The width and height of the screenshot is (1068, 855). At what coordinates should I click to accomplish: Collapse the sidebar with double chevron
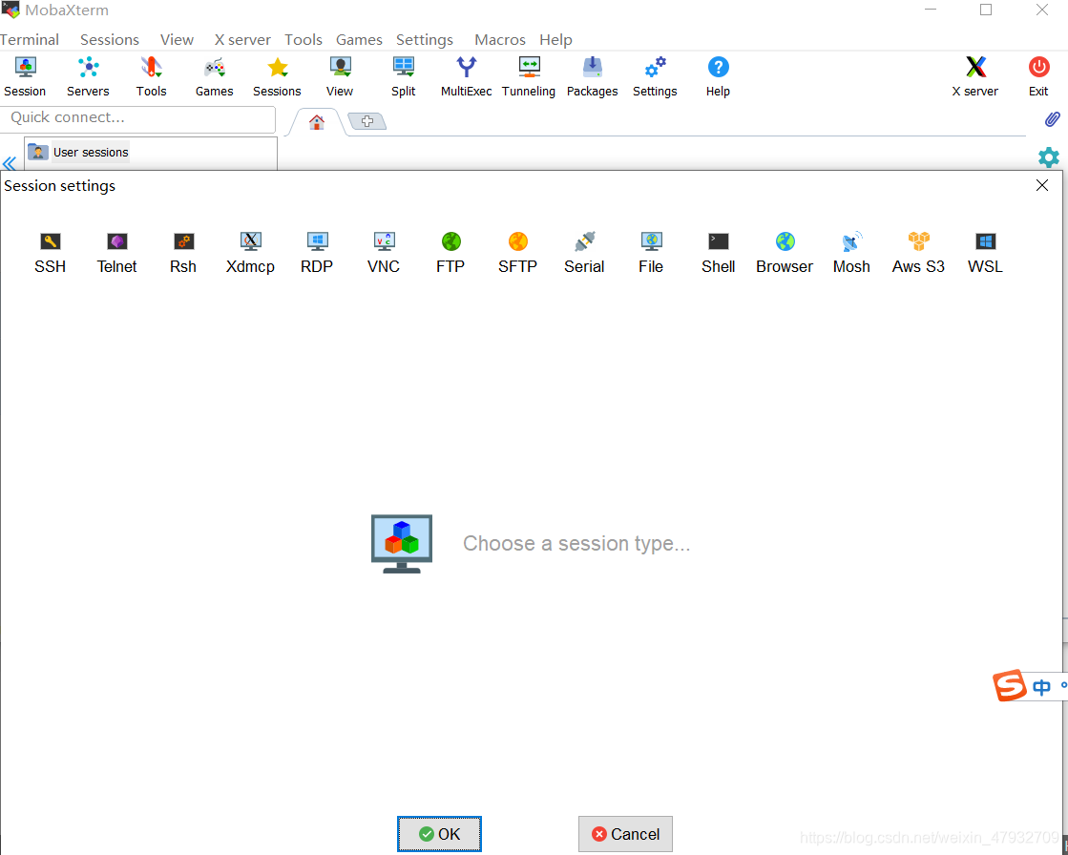point(10,163)
